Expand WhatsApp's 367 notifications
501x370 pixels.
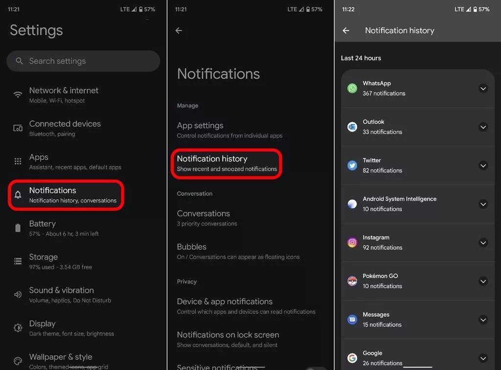(483, 88)
